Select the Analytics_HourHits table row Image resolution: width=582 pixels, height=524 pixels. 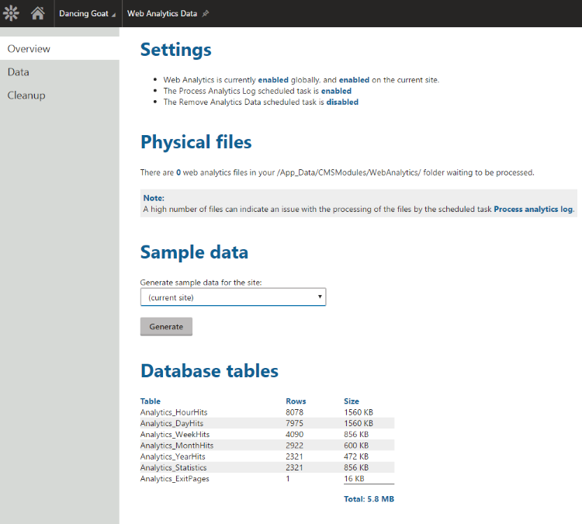click(174, 412)
